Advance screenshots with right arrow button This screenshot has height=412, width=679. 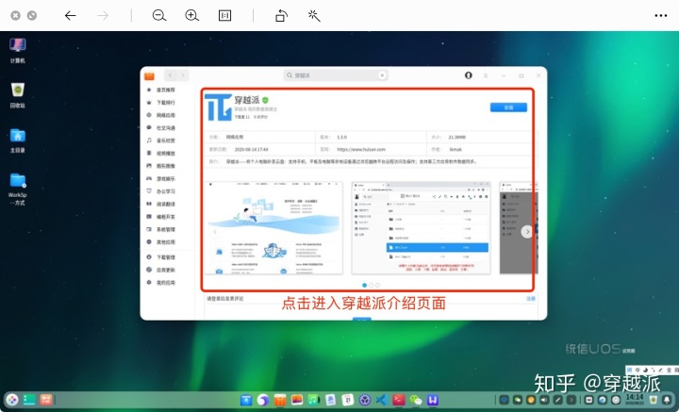[527, 232]
